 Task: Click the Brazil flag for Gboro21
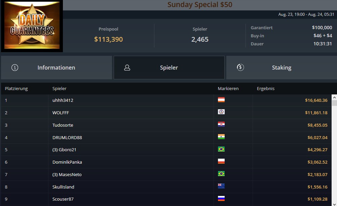point(221,149)
